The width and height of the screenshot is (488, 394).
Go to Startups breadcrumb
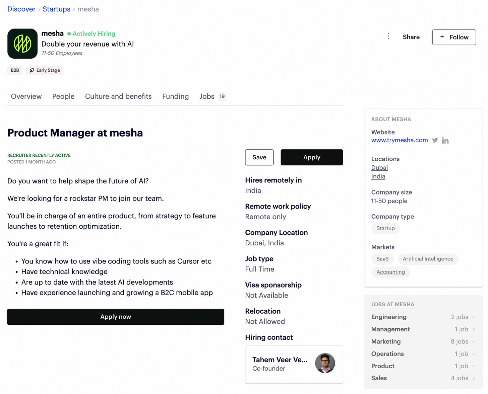point(56,9)
